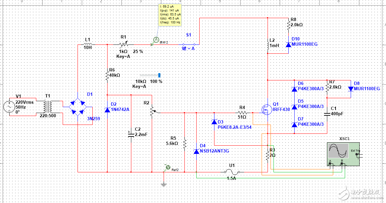Image resolution: width=386 pixels, height=203 pixels.
Task: Select the D7 TVS diode symbol
Action: pyautogui.click(x=294, y=125)
